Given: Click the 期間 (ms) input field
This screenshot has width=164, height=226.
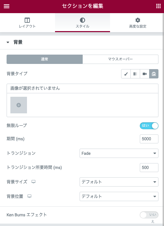Looking at the screenshot, I should point(149,139).
